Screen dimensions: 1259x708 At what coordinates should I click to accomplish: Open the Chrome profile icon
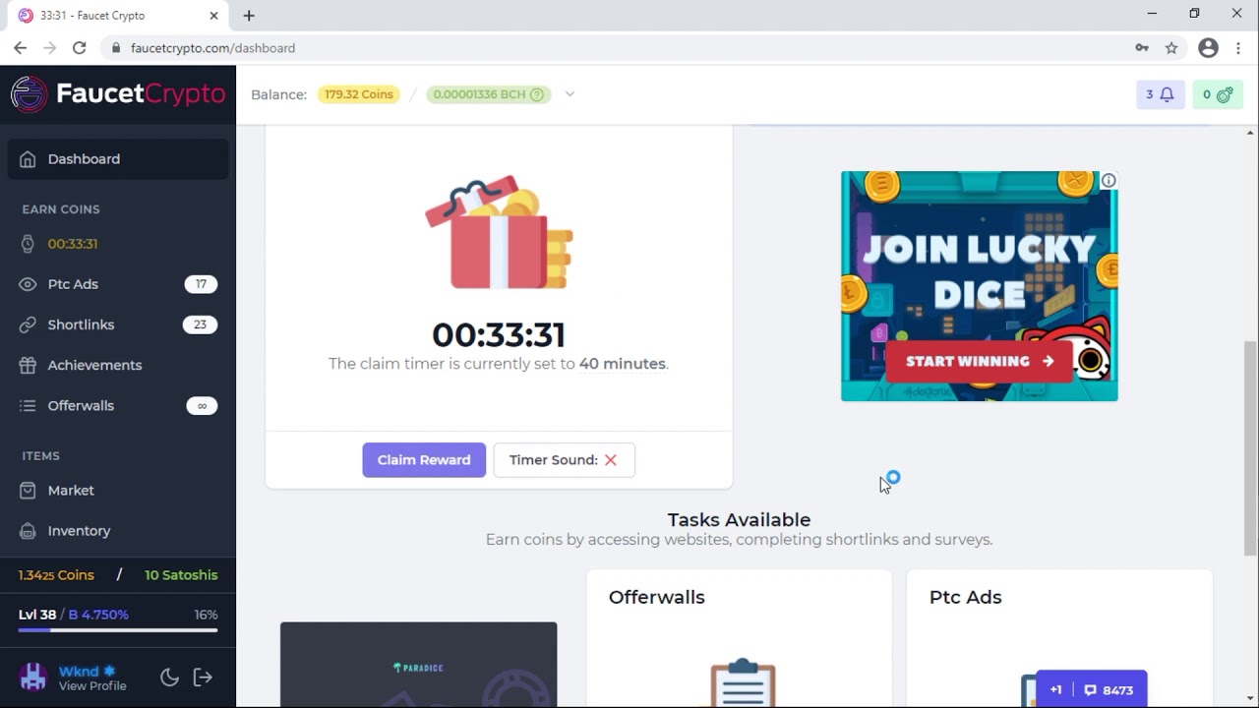(1209, 47)
